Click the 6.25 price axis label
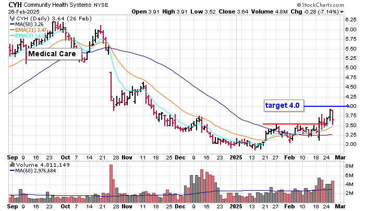 351,20
